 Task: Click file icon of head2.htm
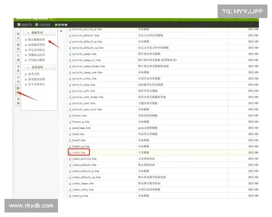(x=70, y=141)
